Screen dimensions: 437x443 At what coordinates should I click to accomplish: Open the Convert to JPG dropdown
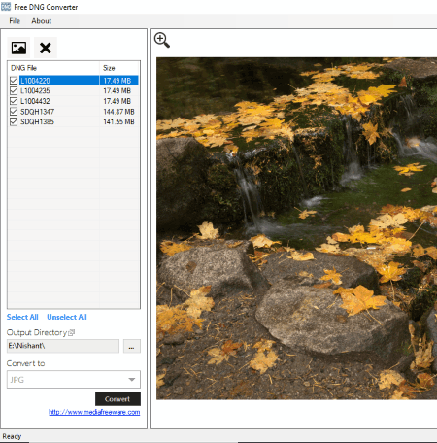click(x=74, y=380)
